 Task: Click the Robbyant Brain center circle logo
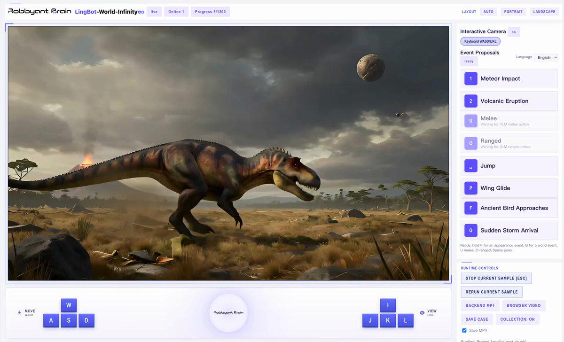(228, 312)
